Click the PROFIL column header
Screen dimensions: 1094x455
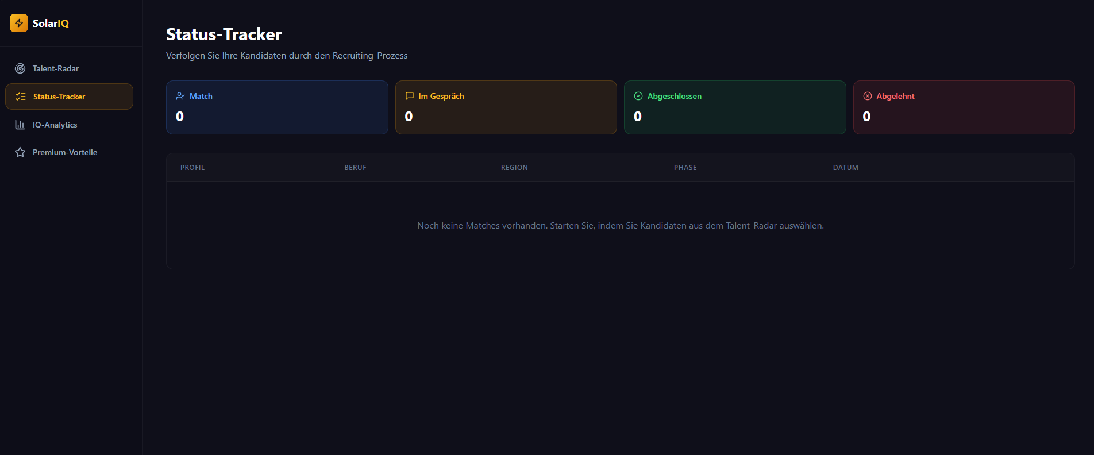coord(192,168)
